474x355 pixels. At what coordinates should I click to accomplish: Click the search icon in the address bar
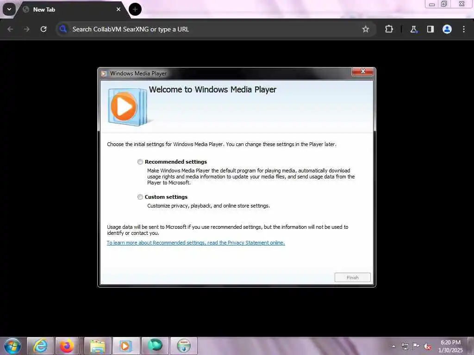(x=63, y=29)
